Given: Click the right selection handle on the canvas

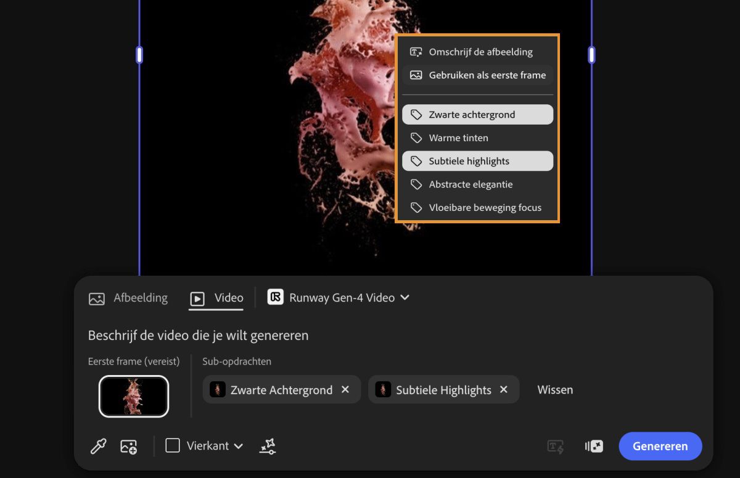Looking at the screenshot, I should click(x=592, y=55).
